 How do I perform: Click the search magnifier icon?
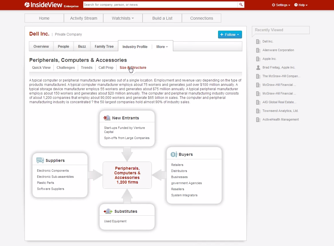[x=241, y=5]
